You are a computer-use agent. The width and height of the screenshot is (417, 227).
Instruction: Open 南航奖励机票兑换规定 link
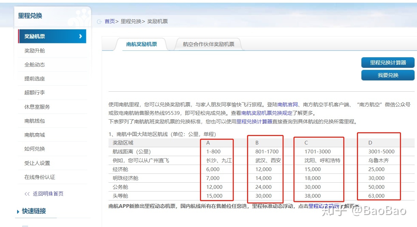[267, 113]
